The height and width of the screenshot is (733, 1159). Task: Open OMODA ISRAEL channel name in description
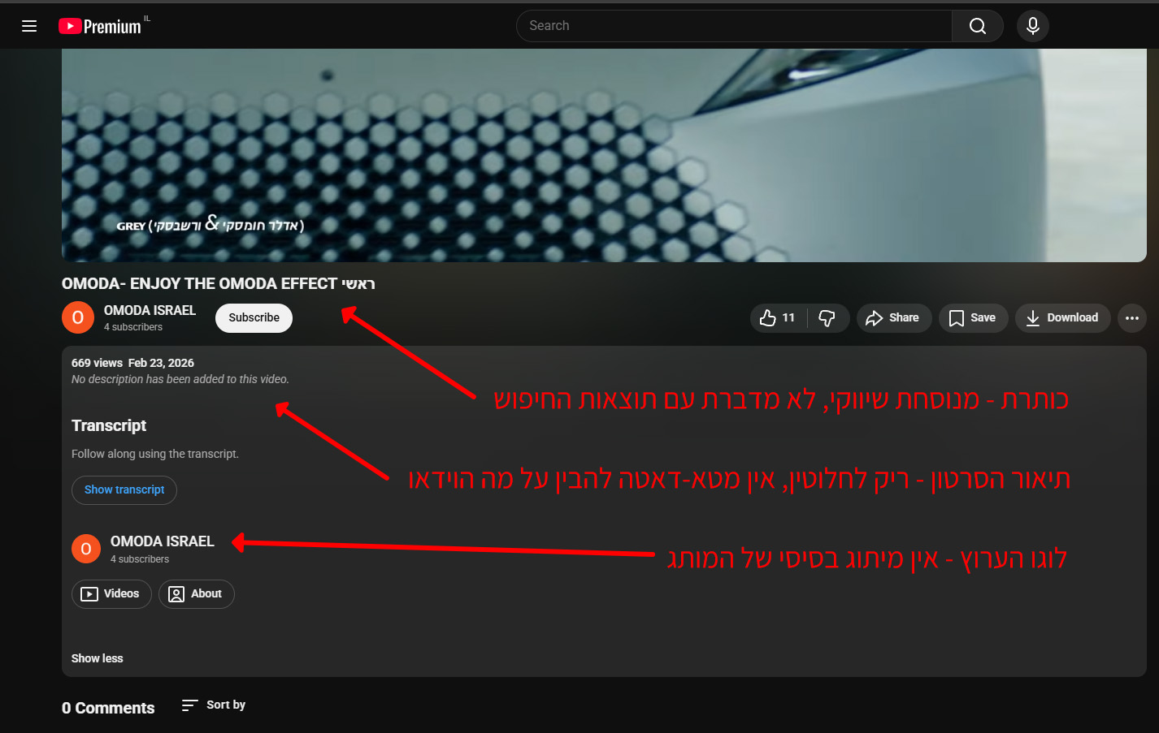click(x=162, y=541)
